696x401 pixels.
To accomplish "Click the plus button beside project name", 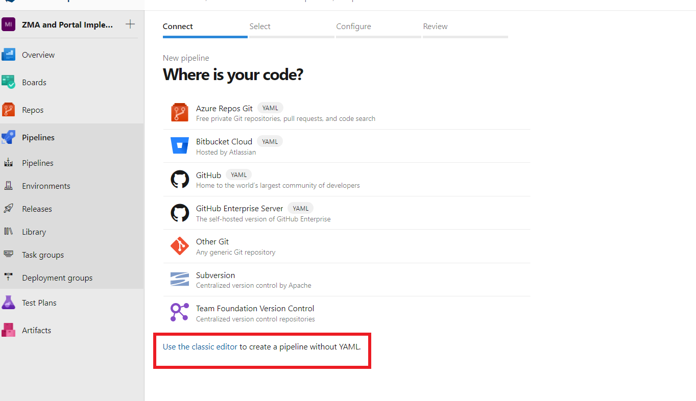I will point(130,24).
